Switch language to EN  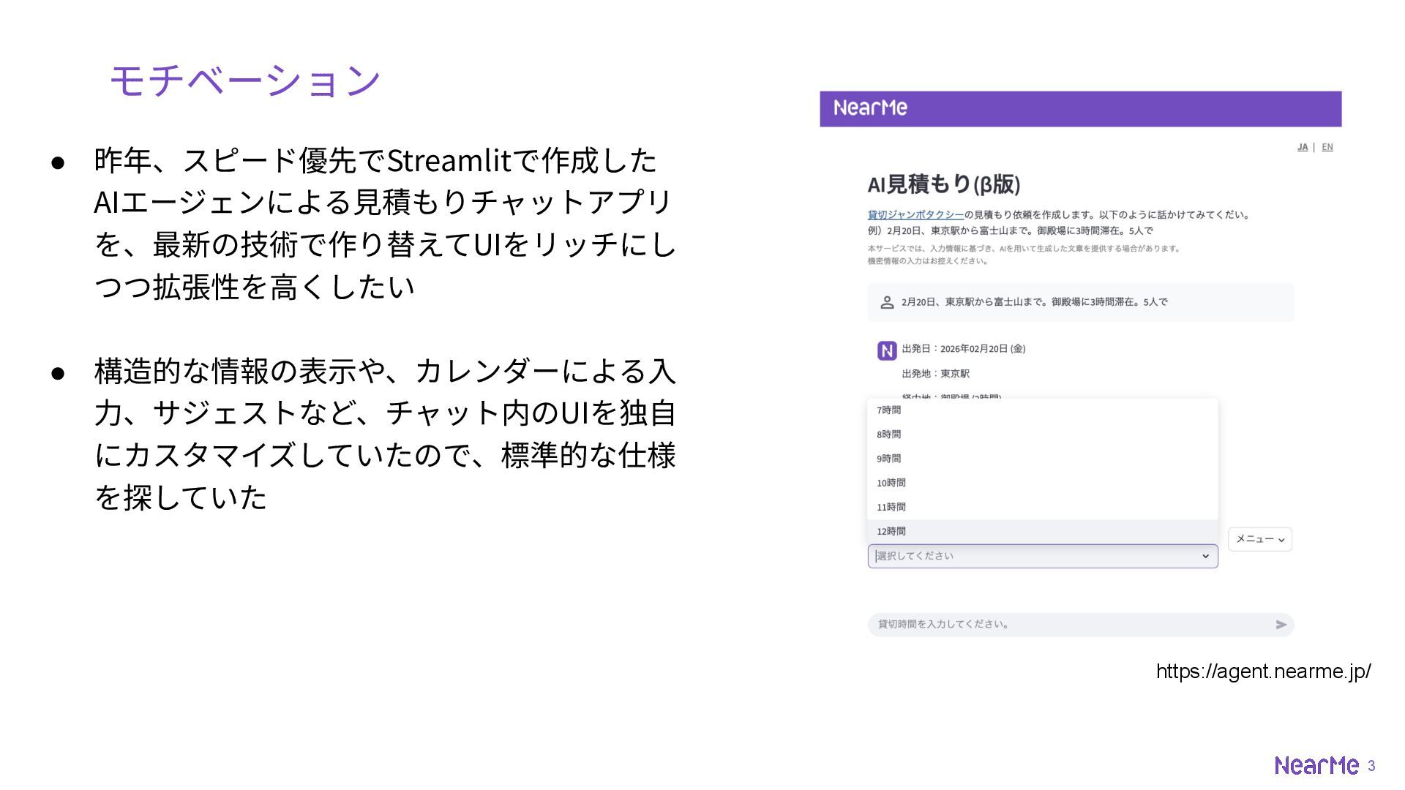pyautogui.click(x=1327, y=147)
